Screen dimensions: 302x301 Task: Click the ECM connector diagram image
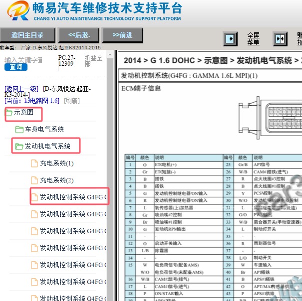click(270, 118)
